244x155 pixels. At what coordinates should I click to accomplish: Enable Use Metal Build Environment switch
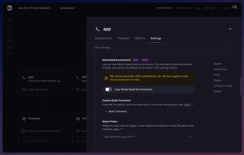(x=109, y=89)
